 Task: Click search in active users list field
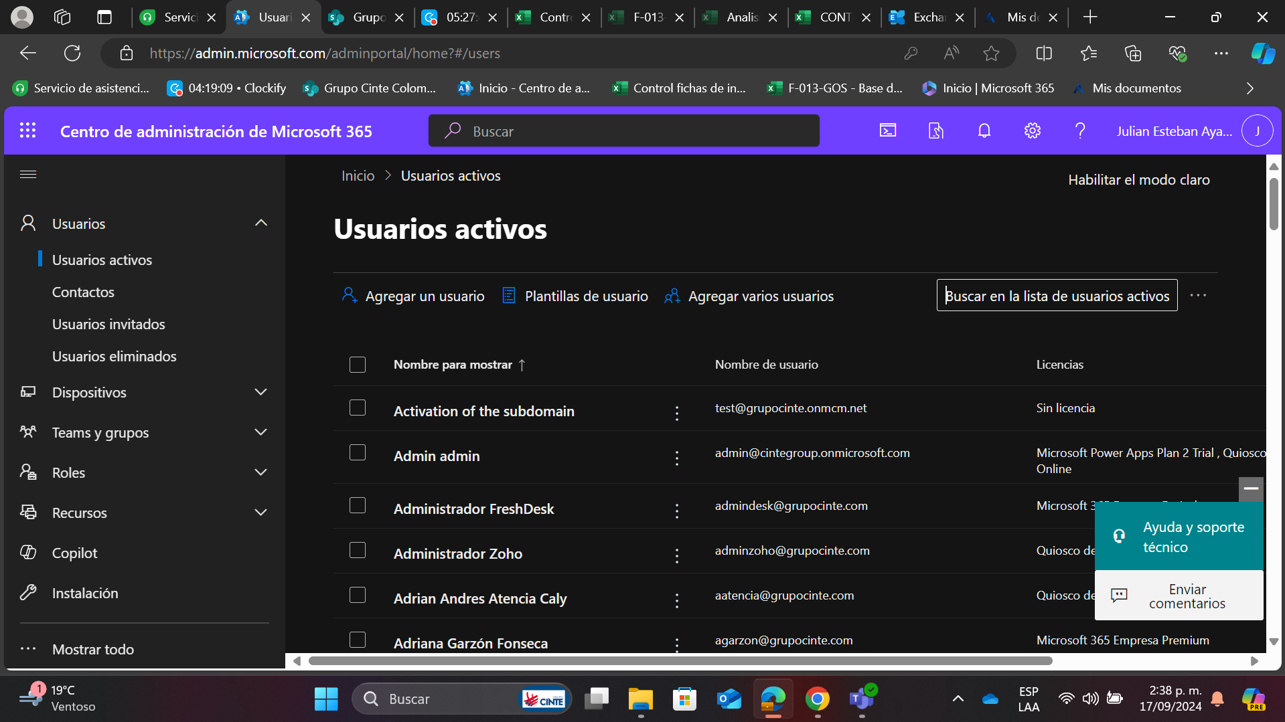click(x=1057, y=295)
